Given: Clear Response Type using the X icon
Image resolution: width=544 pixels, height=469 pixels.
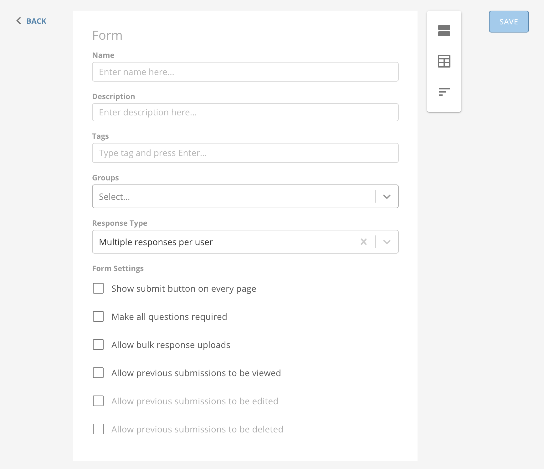Looking at the screenshot, I should (x=363, y=242).
